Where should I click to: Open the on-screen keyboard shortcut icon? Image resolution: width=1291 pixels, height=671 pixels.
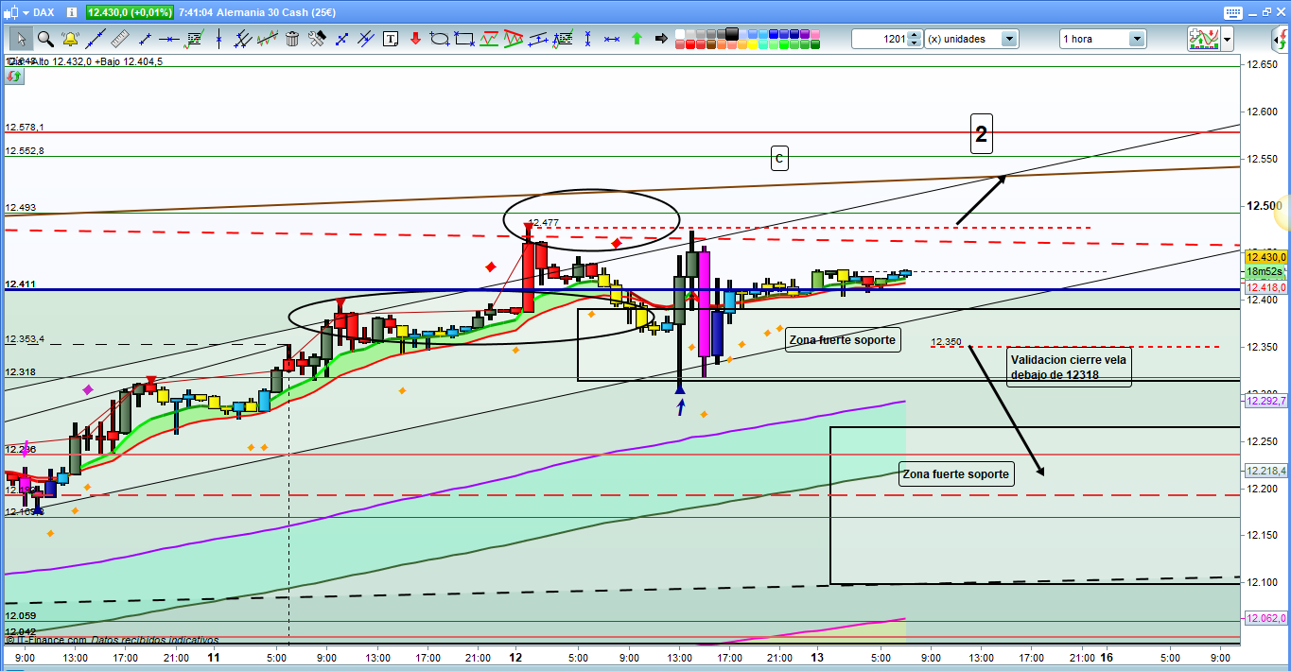click(x=1231, y=12)
